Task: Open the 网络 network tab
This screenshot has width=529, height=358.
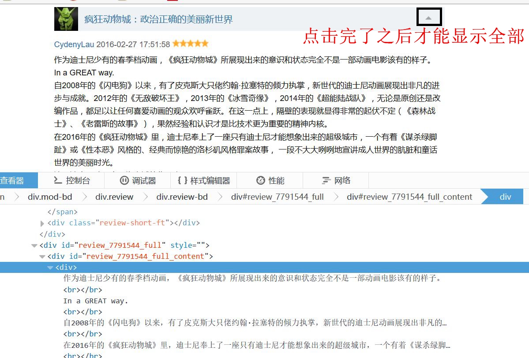Action: (336, 180)
